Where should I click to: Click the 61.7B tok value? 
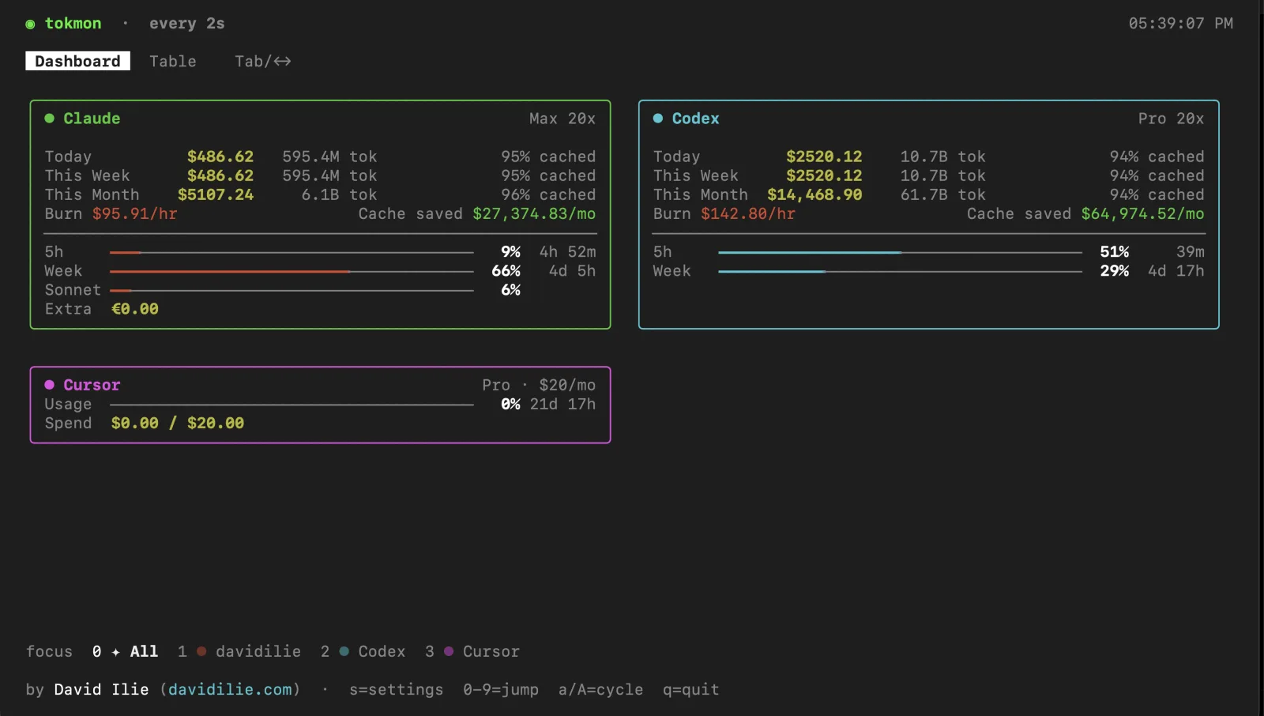click(x=943, y=195)
